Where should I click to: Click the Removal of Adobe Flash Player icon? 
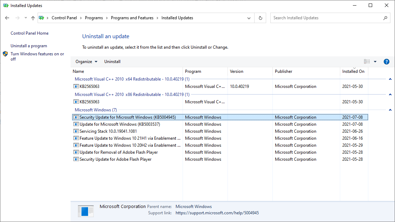(x=76, y=152)
